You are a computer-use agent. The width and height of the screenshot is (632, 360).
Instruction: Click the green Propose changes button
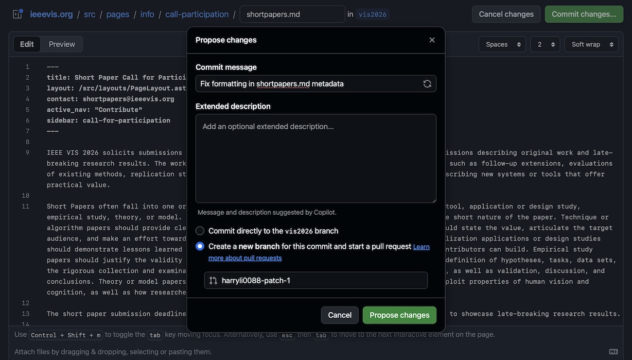399,315
